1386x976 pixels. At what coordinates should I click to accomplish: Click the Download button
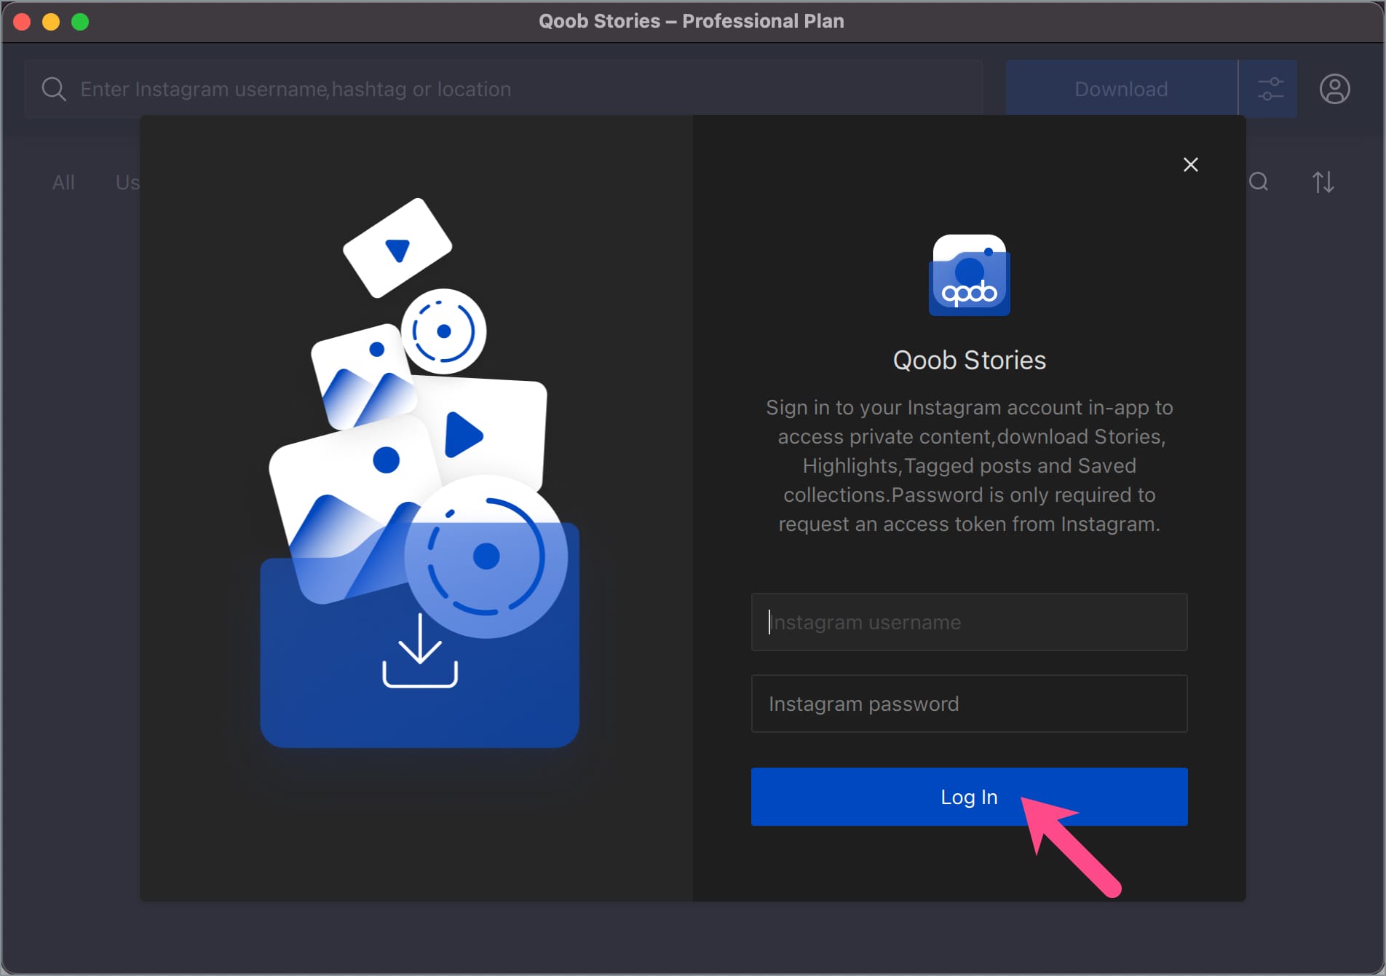[x=1121, y=89]
